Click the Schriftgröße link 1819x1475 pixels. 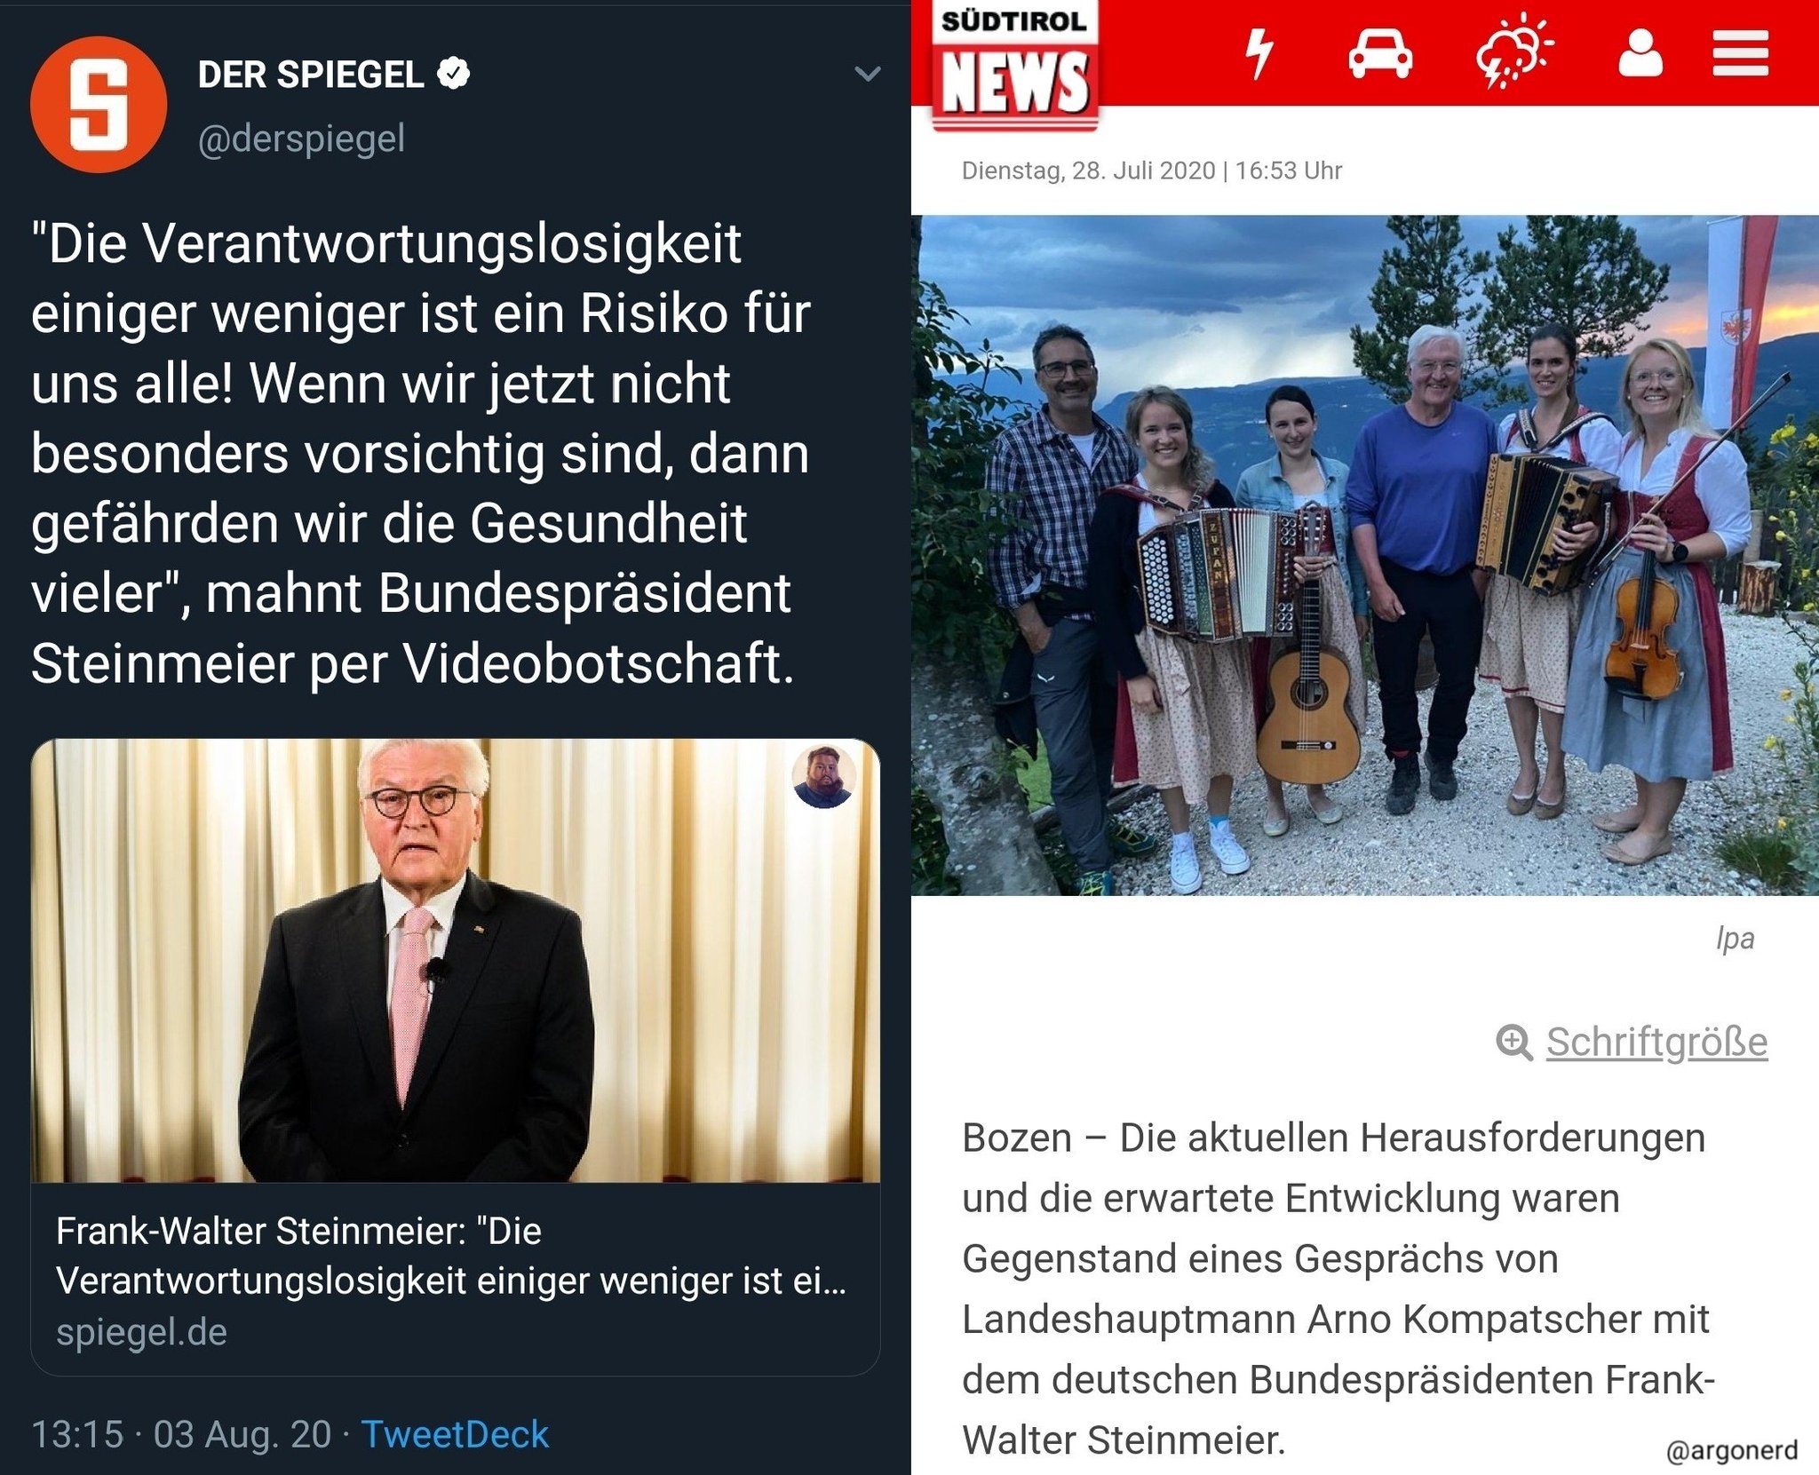coord(1656,1042)
